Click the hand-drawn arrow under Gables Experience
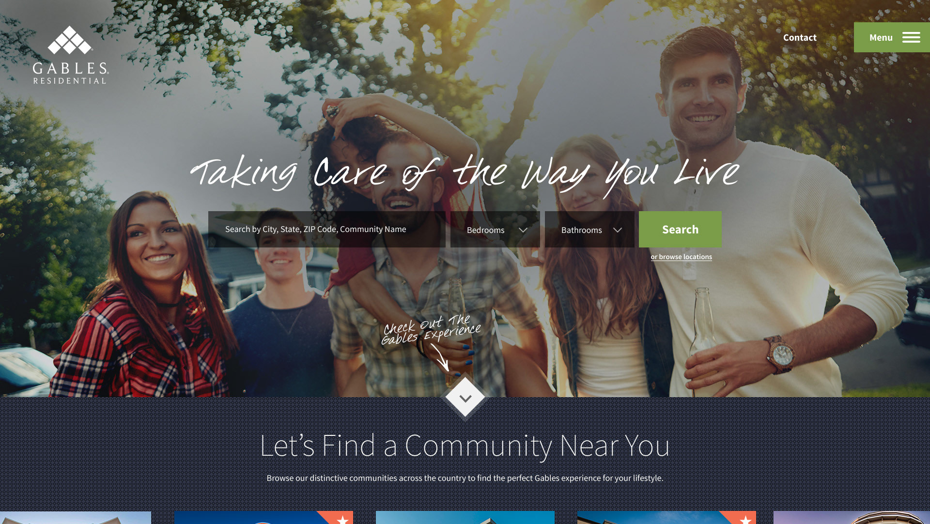Viewport: 930px width, 524px height. click(441, 357)
